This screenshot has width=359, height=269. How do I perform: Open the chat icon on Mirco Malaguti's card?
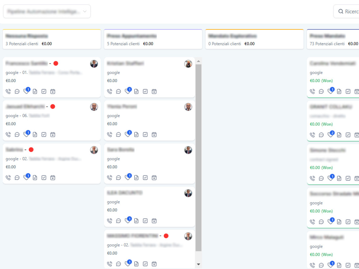[321, 265]
